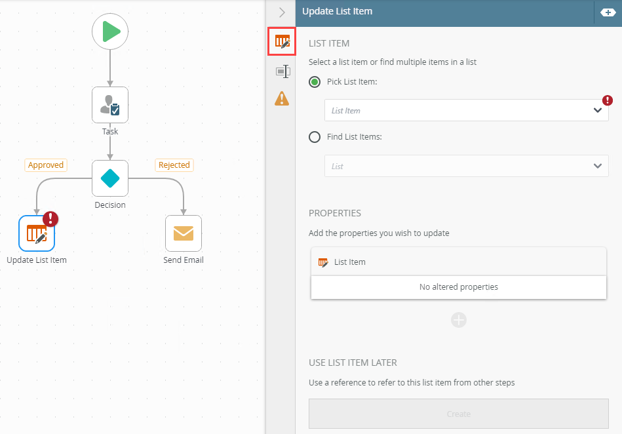The image size is (622, 434).
Task: Select the Update List Item step
Action: [37, 233]
